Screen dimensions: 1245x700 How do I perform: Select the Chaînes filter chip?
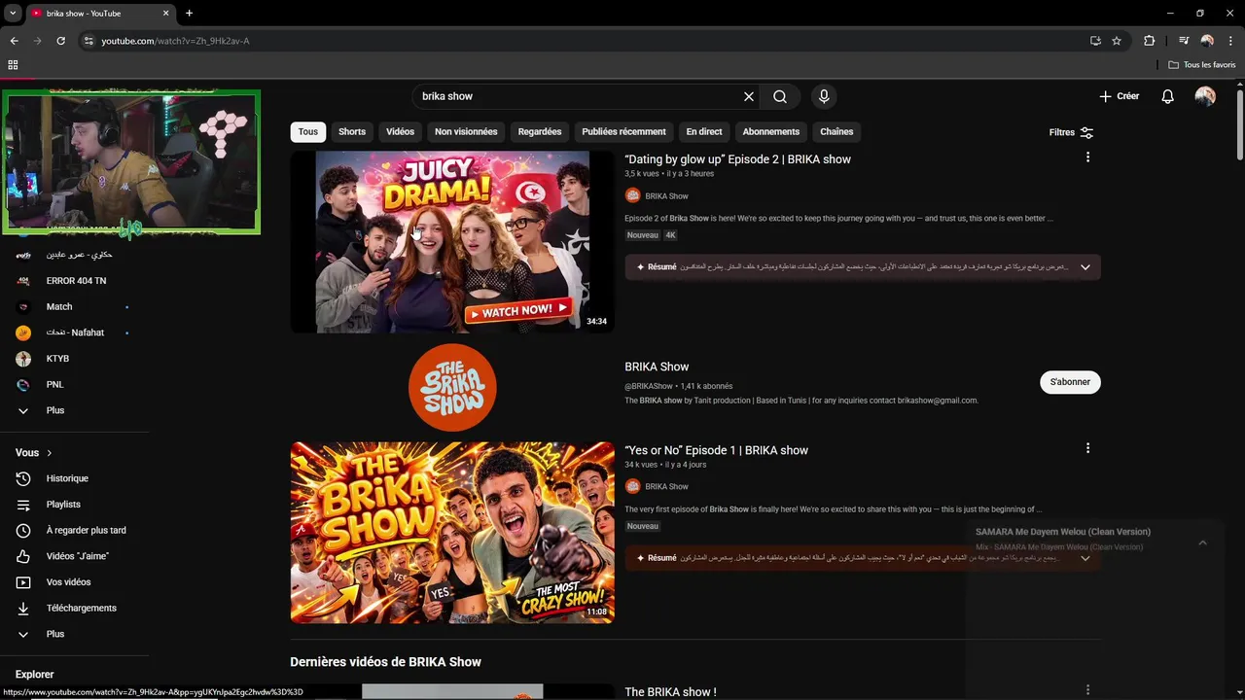click(x=836, y=132)
